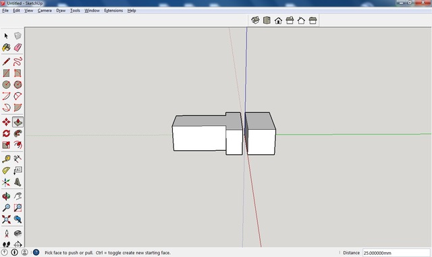
Task: Open the Camera menu
Action: pos(45,11)
